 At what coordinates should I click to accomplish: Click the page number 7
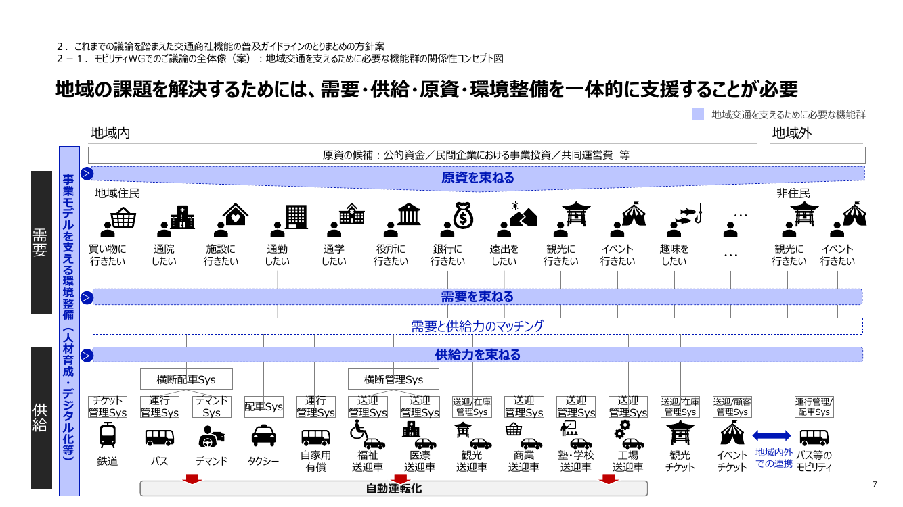(x=875, y=484)
